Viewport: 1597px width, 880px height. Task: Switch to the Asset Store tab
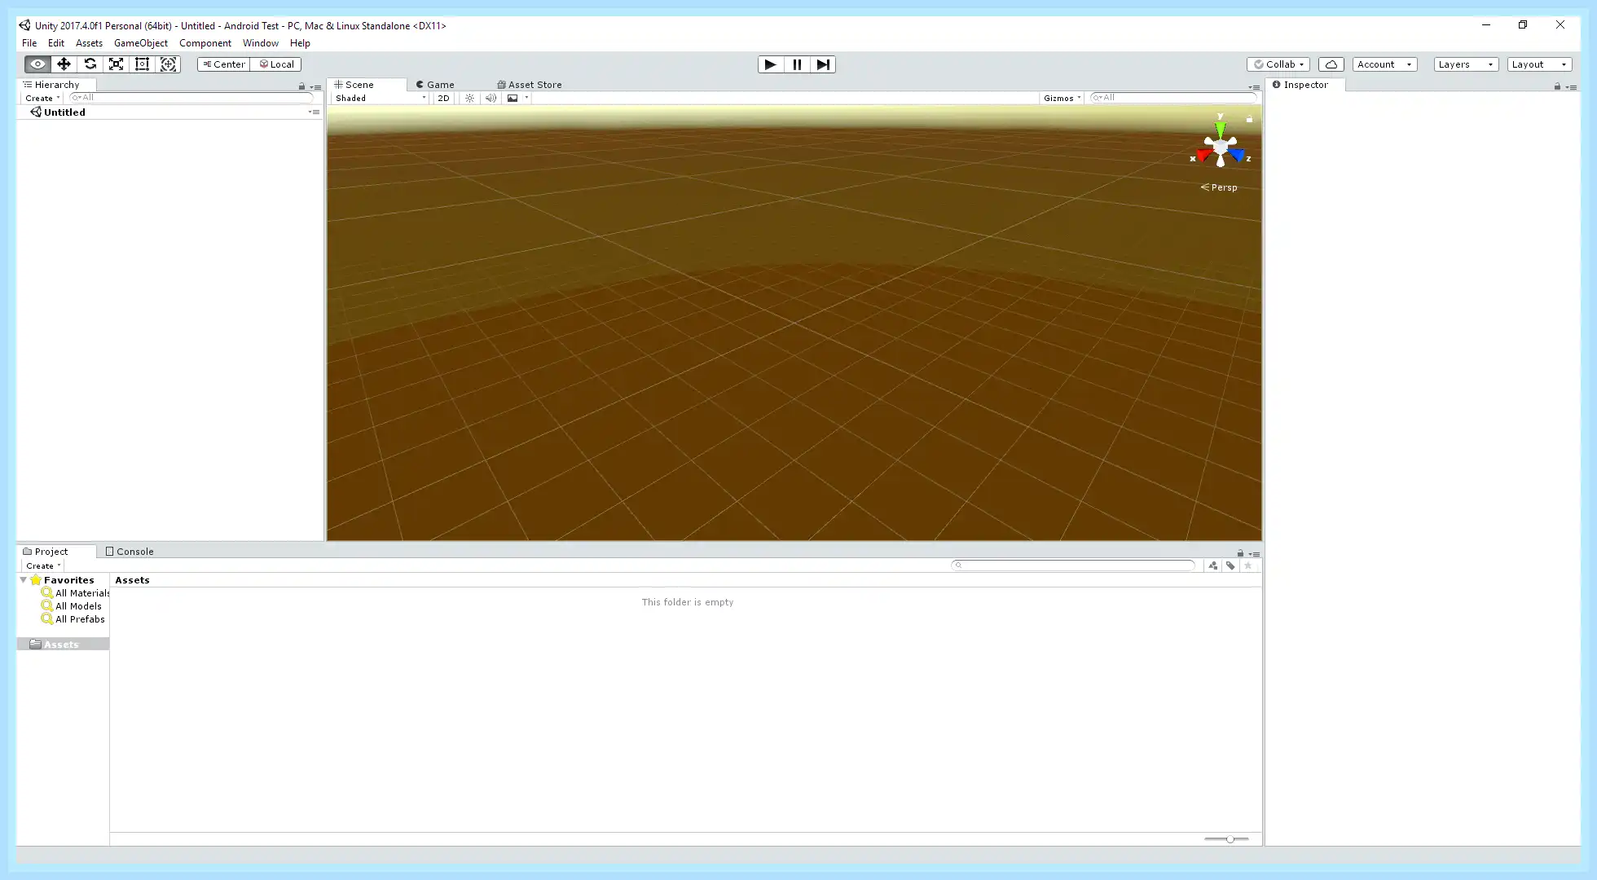(x=530, y=85)
